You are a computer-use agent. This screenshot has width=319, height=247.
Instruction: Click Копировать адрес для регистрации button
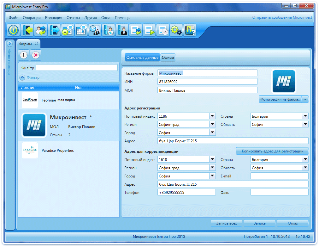tap(272, 151)
